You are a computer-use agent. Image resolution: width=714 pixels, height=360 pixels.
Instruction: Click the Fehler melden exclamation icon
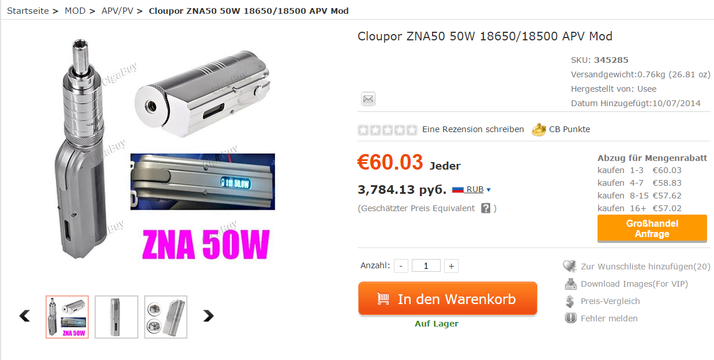(x=570, y=318)
